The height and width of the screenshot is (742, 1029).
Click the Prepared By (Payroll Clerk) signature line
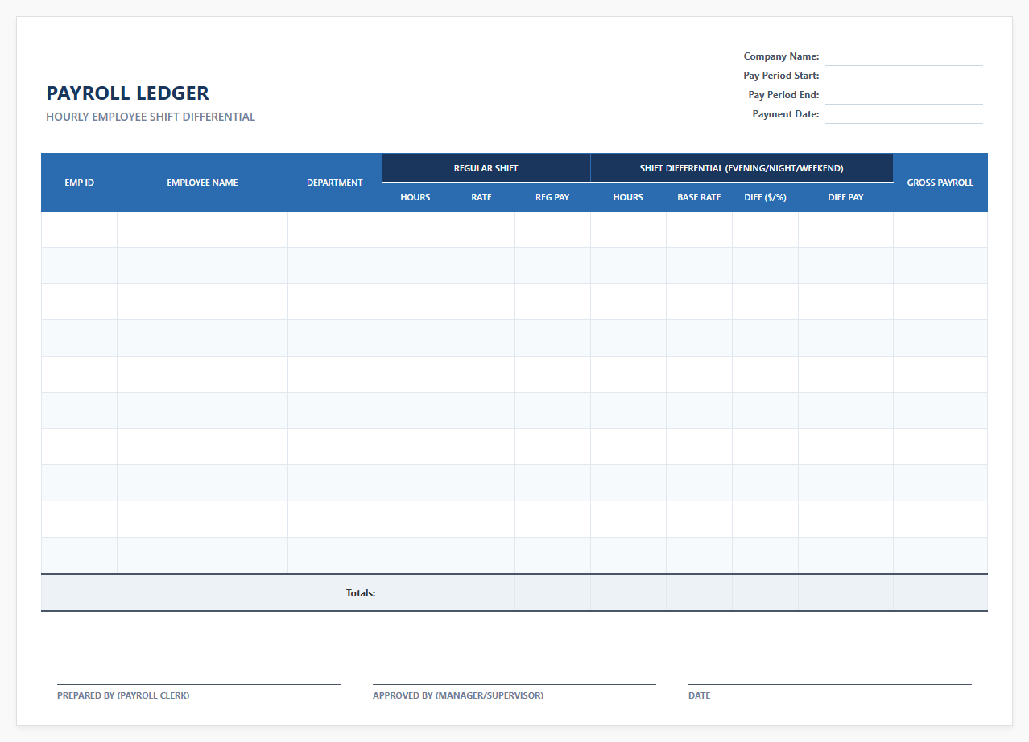199,684
